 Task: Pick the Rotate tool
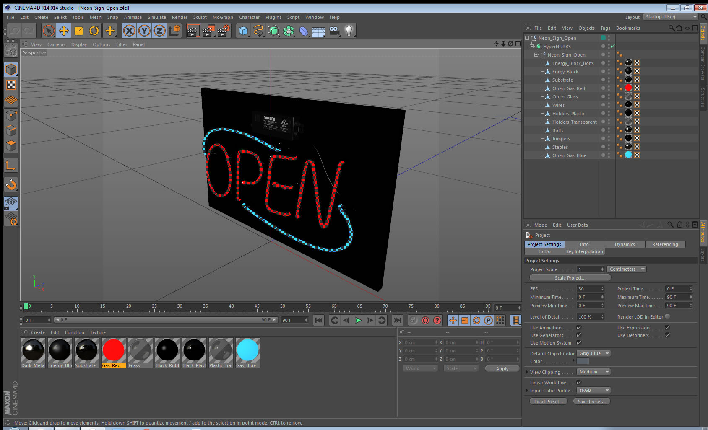pos(94,31)
